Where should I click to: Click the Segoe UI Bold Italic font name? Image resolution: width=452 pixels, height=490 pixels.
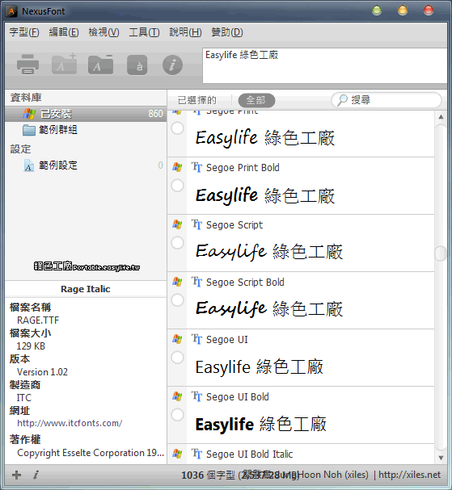point(250,454)
